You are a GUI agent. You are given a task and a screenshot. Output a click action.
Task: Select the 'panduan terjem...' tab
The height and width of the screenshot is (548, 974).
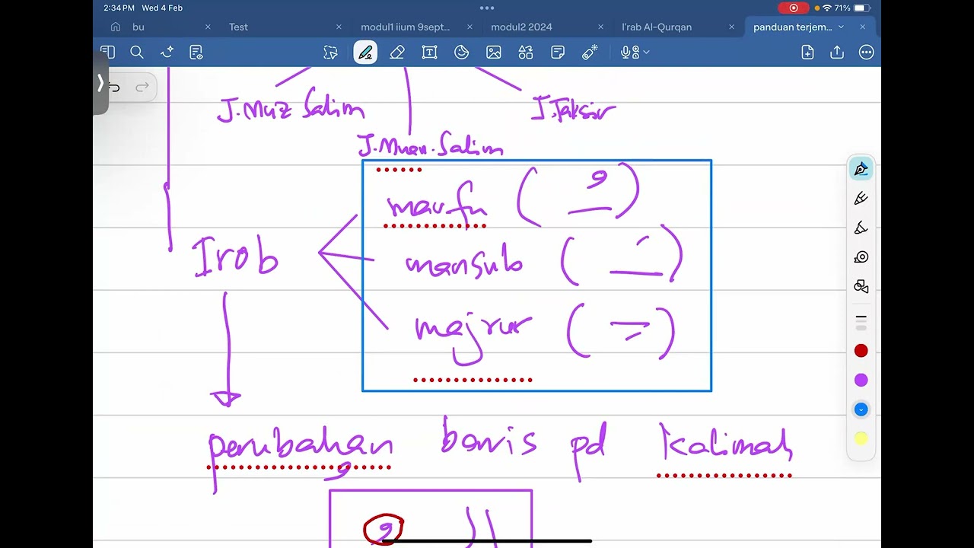[x=791, y=27]
